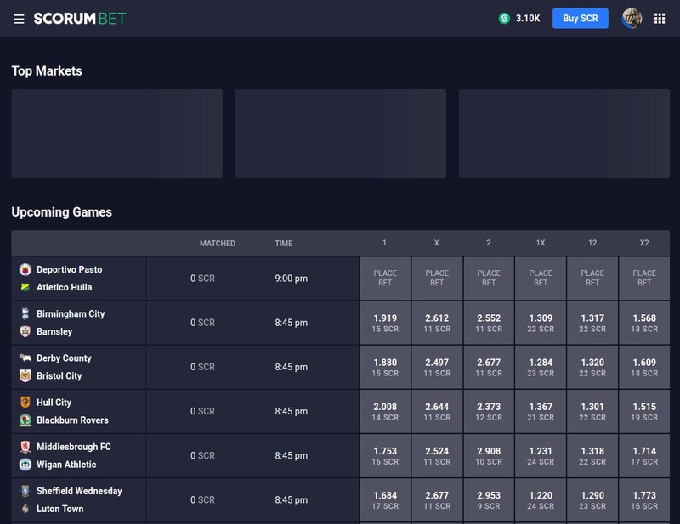Open the middle Top Markets card
Image resolution: width=680 pixels, height=524 pixels.
click(341, 133)
